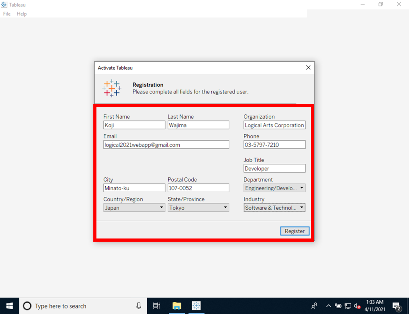Open the File menu
Viewport: 409px width, 314px height.
coord(7,14)
